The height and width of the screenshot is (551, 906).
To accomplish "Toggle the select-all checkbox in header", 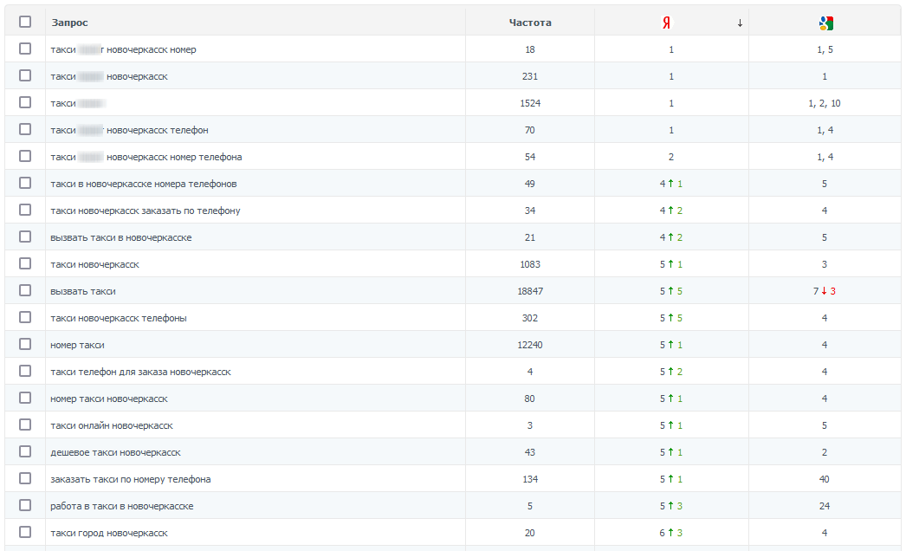I will [25, 22].
